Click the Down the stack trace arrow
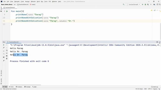161x90 pixels. tap(7, 48)
